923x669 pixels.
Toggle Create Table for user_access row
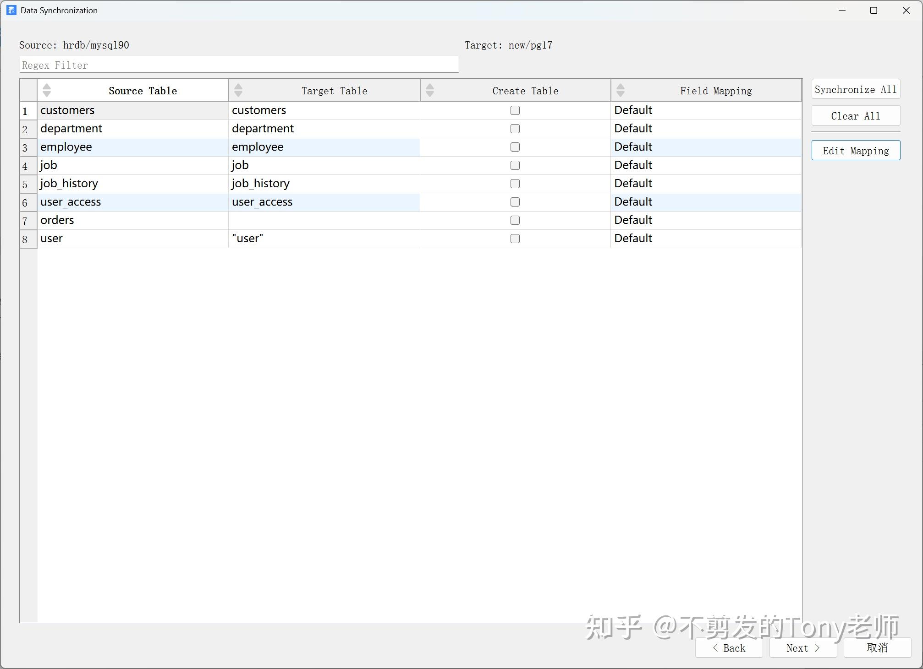pos(515,202)
